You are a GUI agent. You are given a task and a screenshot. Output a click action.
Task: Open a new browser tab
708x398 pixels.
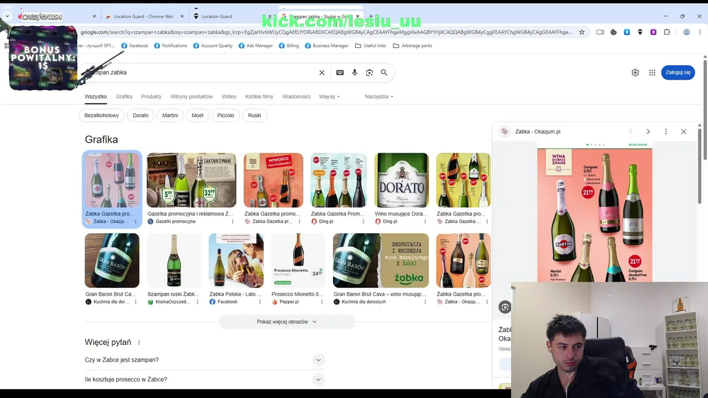371,17
